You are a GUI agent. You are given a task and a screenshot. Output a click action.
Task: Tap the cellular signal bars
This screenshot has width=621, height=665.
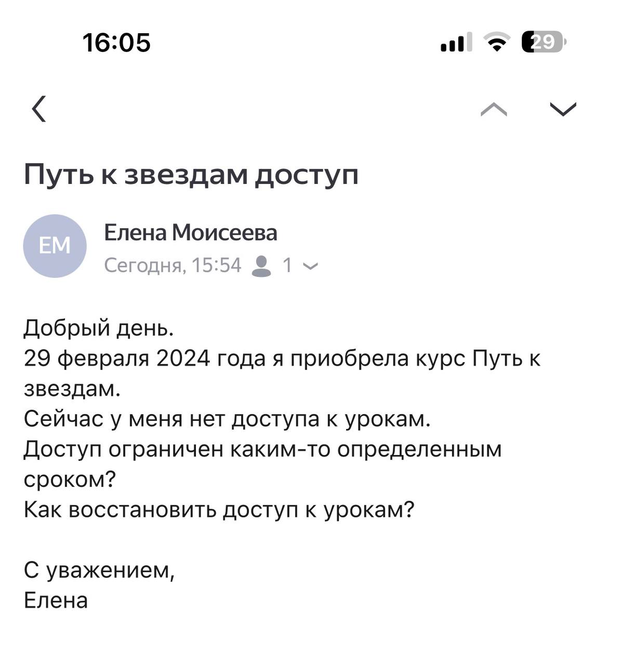[456, 43]
